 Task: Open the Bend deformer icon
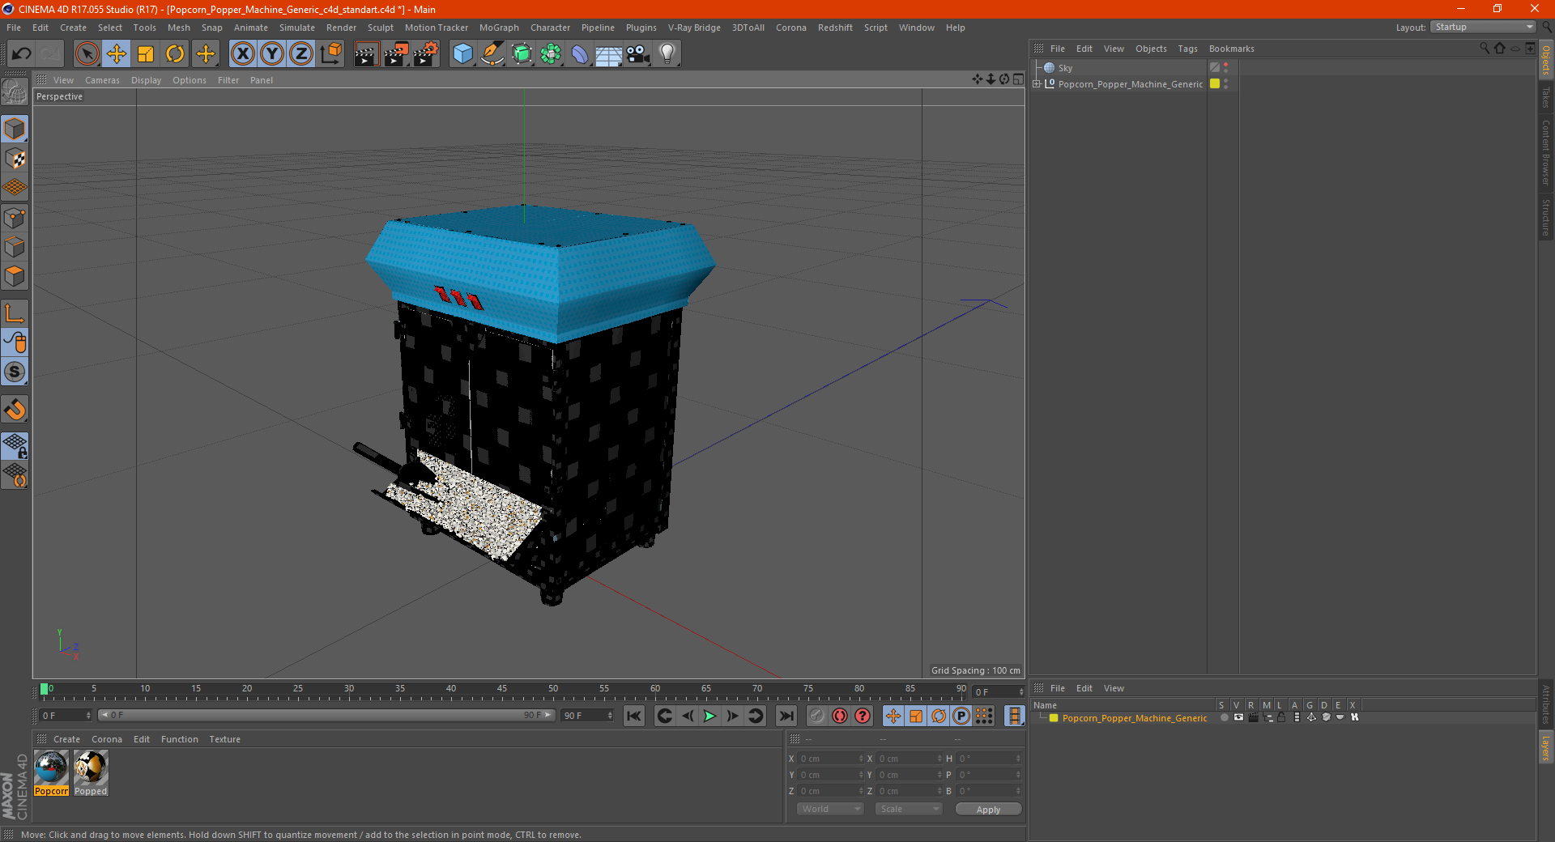coord(580,54)
